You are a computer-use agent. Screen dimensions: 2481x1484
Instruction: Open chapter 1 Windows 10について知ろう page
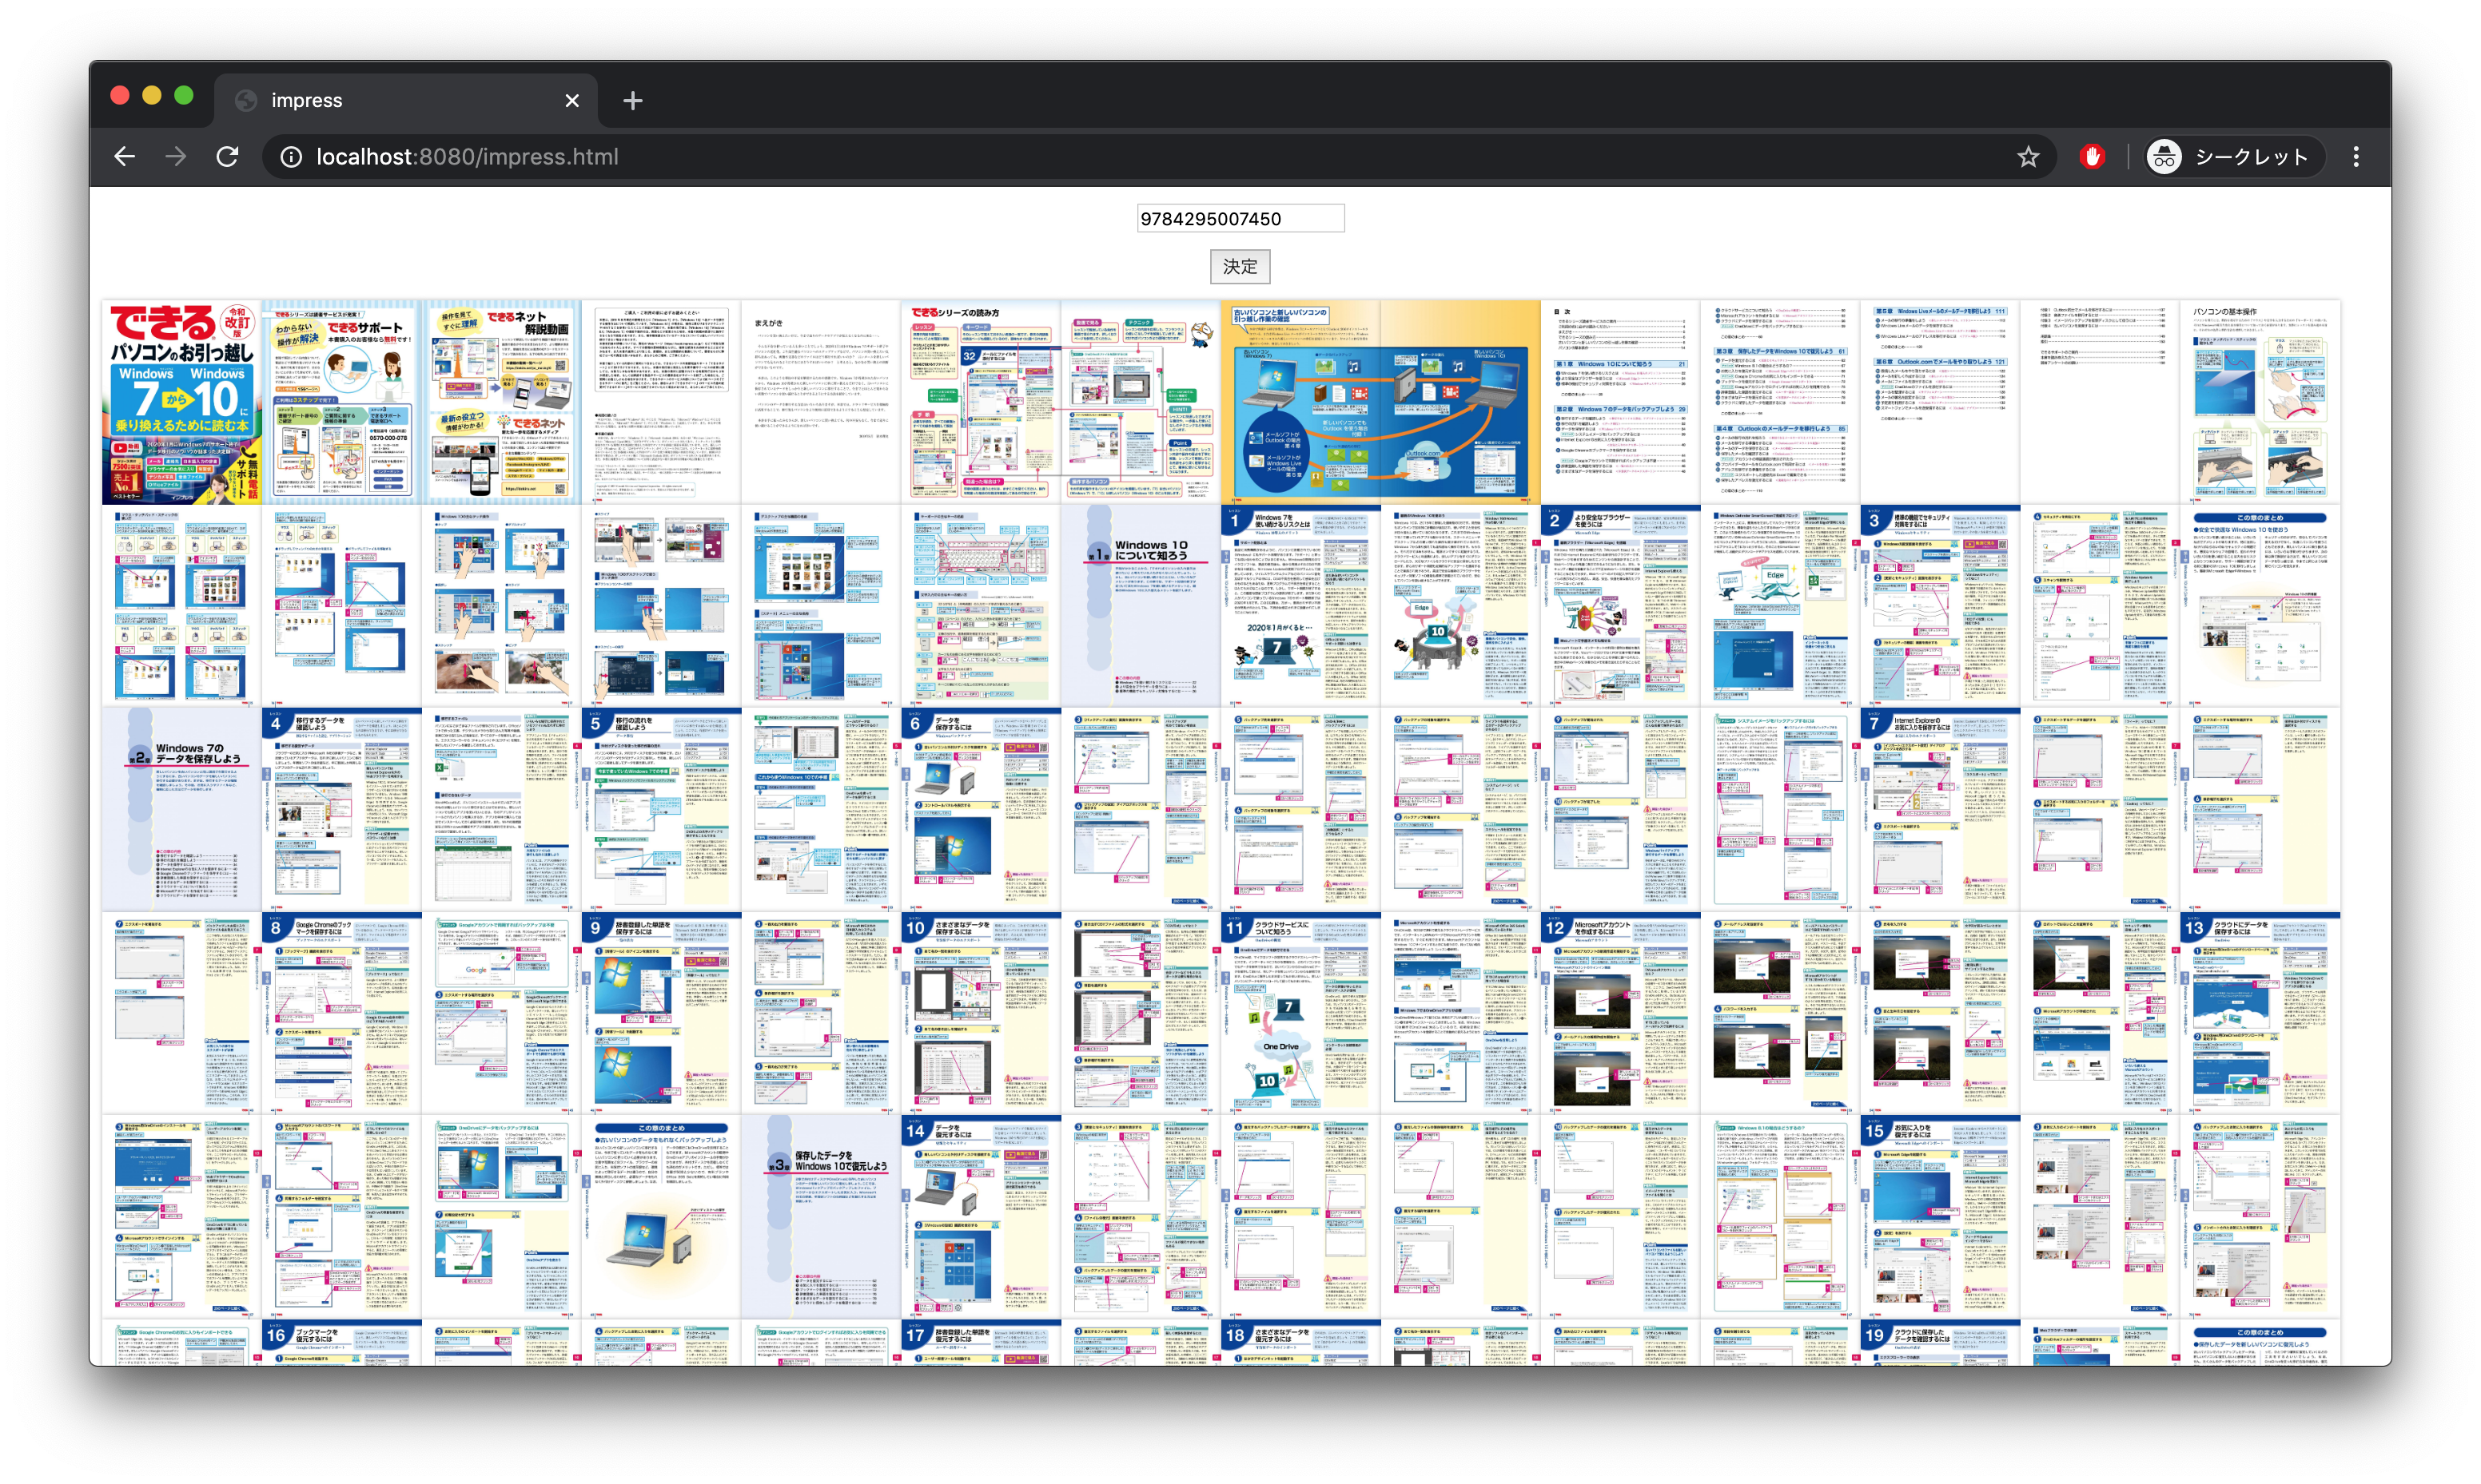click(1141, 606)
